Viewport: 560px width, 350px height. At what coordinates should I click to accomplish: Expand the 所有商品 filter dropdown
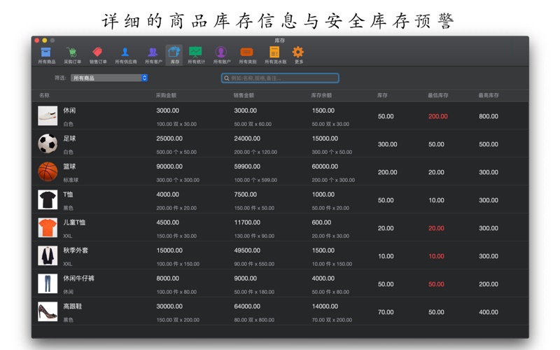109,78
